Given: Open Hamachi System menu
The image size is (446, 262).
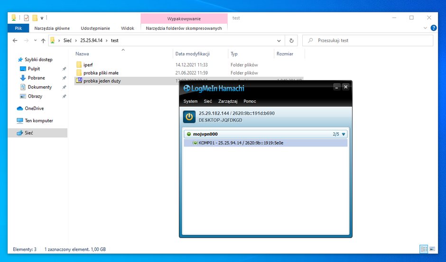Looking at the screenshot, I should 190,101.
